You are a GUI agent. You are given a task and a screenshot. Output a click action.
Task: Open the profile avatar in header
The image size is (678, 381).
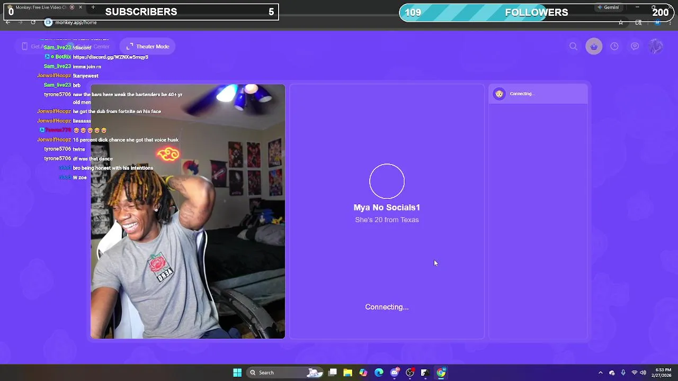click(656, 47)
